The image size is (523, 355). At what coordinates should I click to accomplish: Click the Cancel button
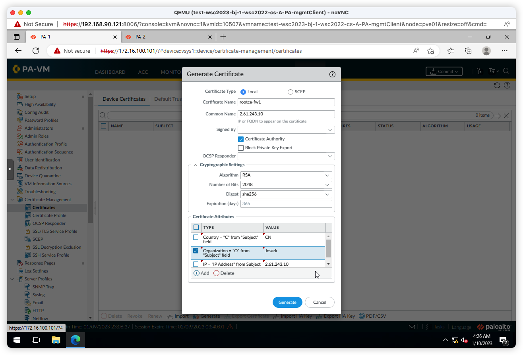(x=320, y=302)
